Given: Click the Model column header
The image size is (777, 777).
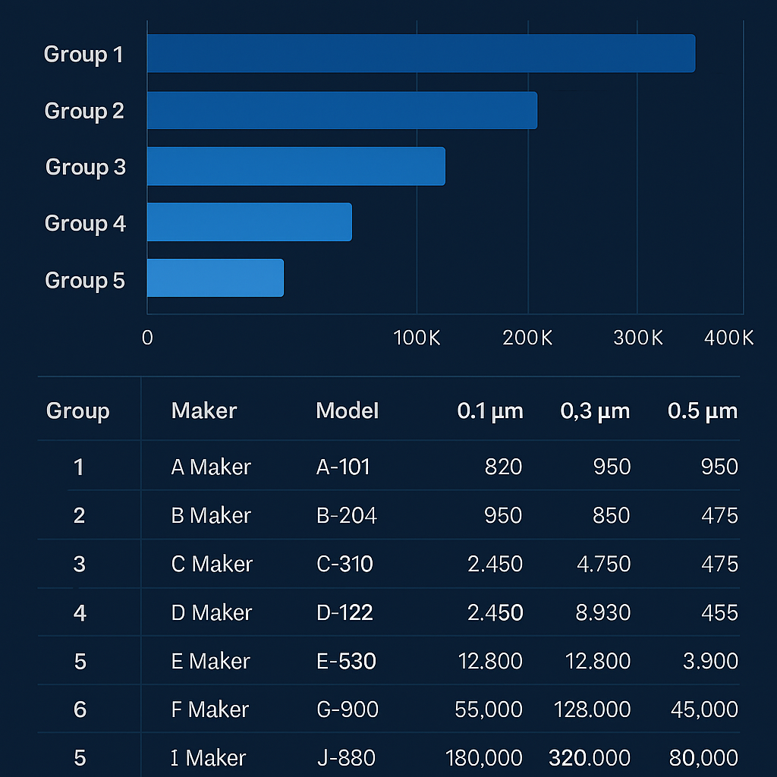Looking at the screenshot, I should [347, 411].
